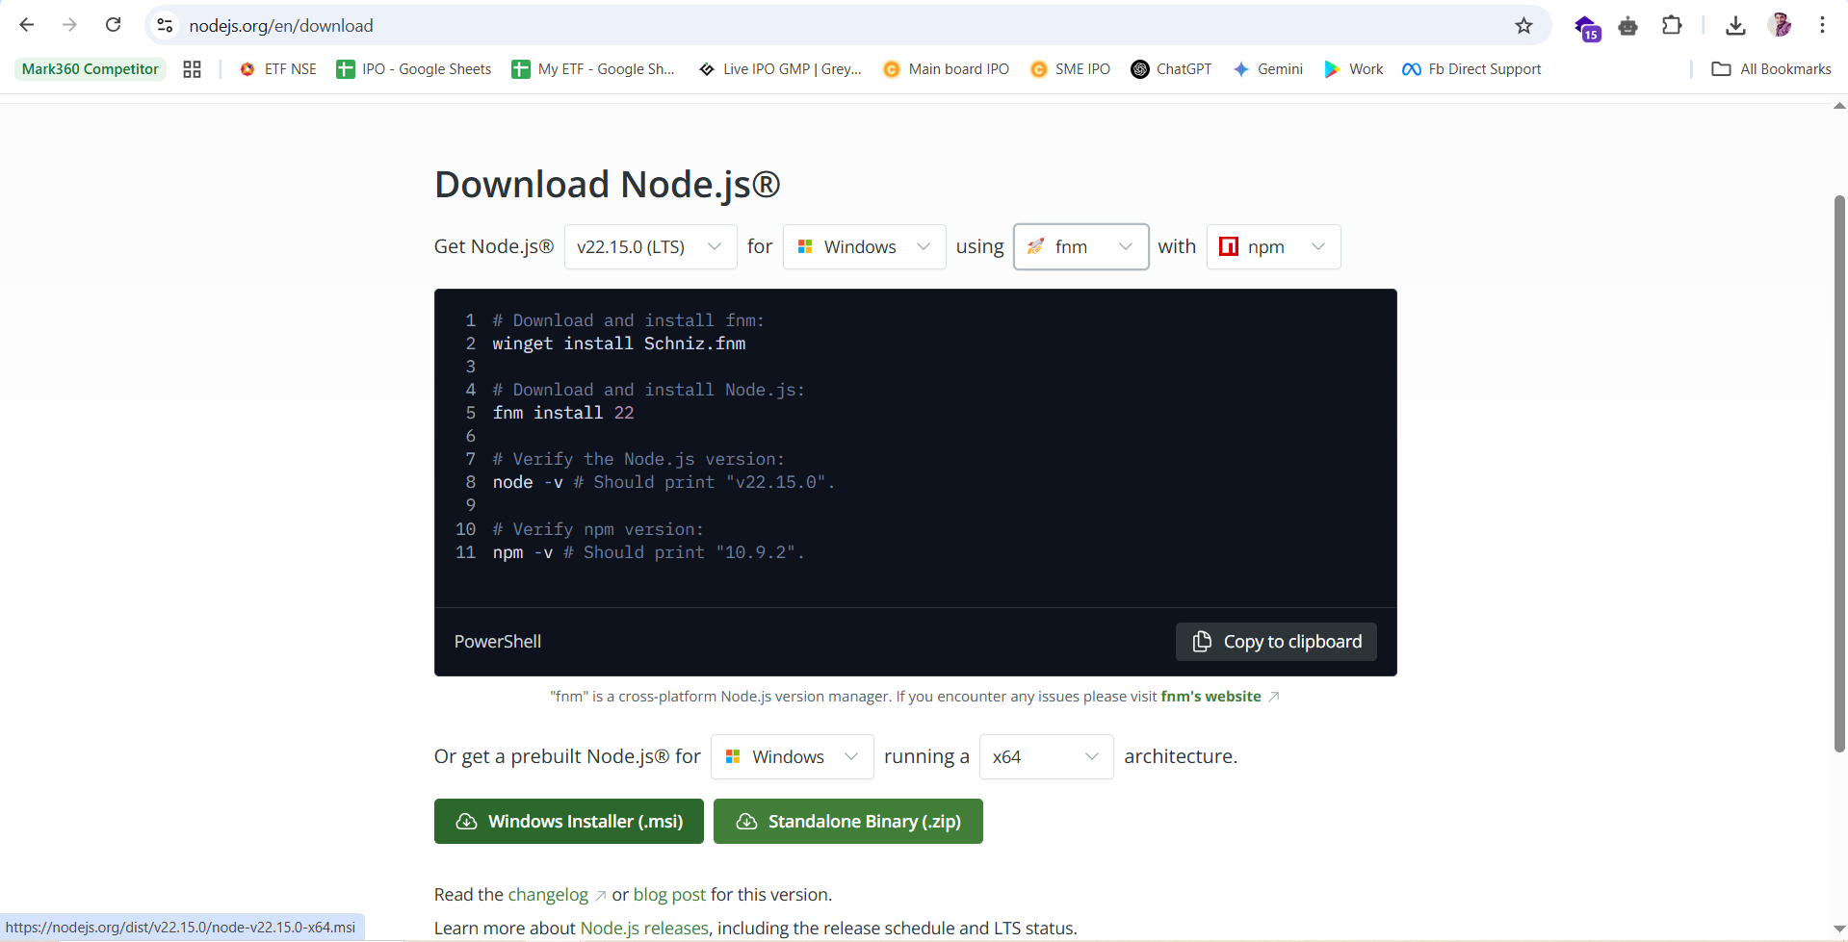Bookmark this page with the star icon

click(x=1523, y=26)
